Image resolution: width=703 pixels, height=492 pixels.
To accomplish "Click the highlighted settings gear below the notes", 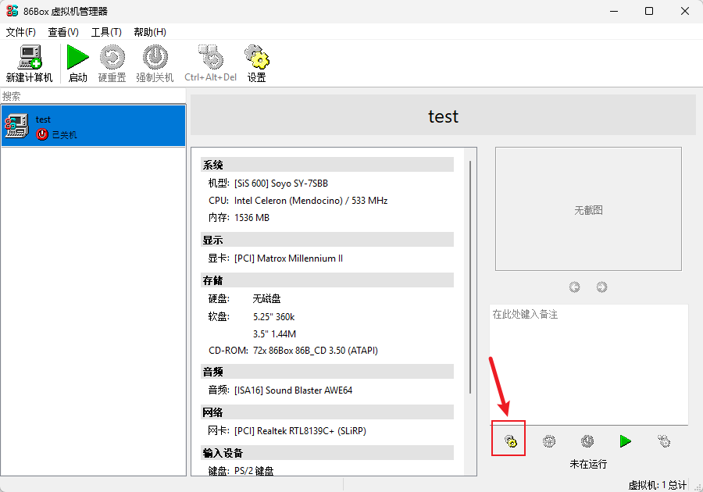I will [x=509, y=441].
